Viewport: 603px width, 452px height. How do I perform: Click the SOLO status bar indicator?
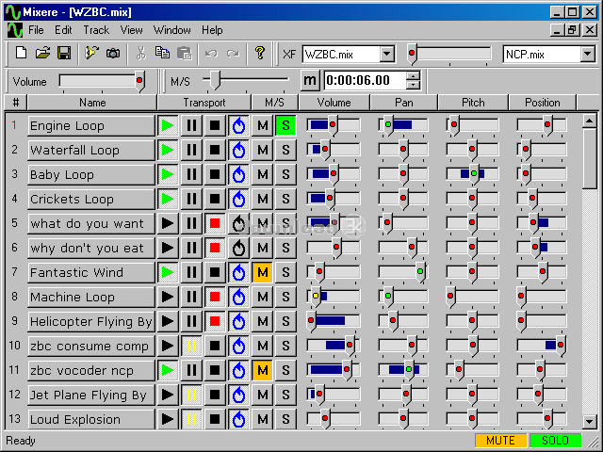[x=555, y=441]
